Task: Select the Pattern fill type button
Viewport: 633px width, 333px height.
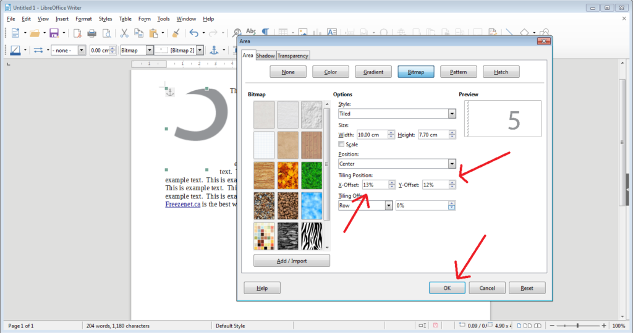Action: [458, 72]
